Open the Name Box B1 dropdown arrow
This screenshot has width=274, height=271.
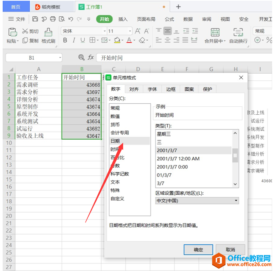point(60,58)
